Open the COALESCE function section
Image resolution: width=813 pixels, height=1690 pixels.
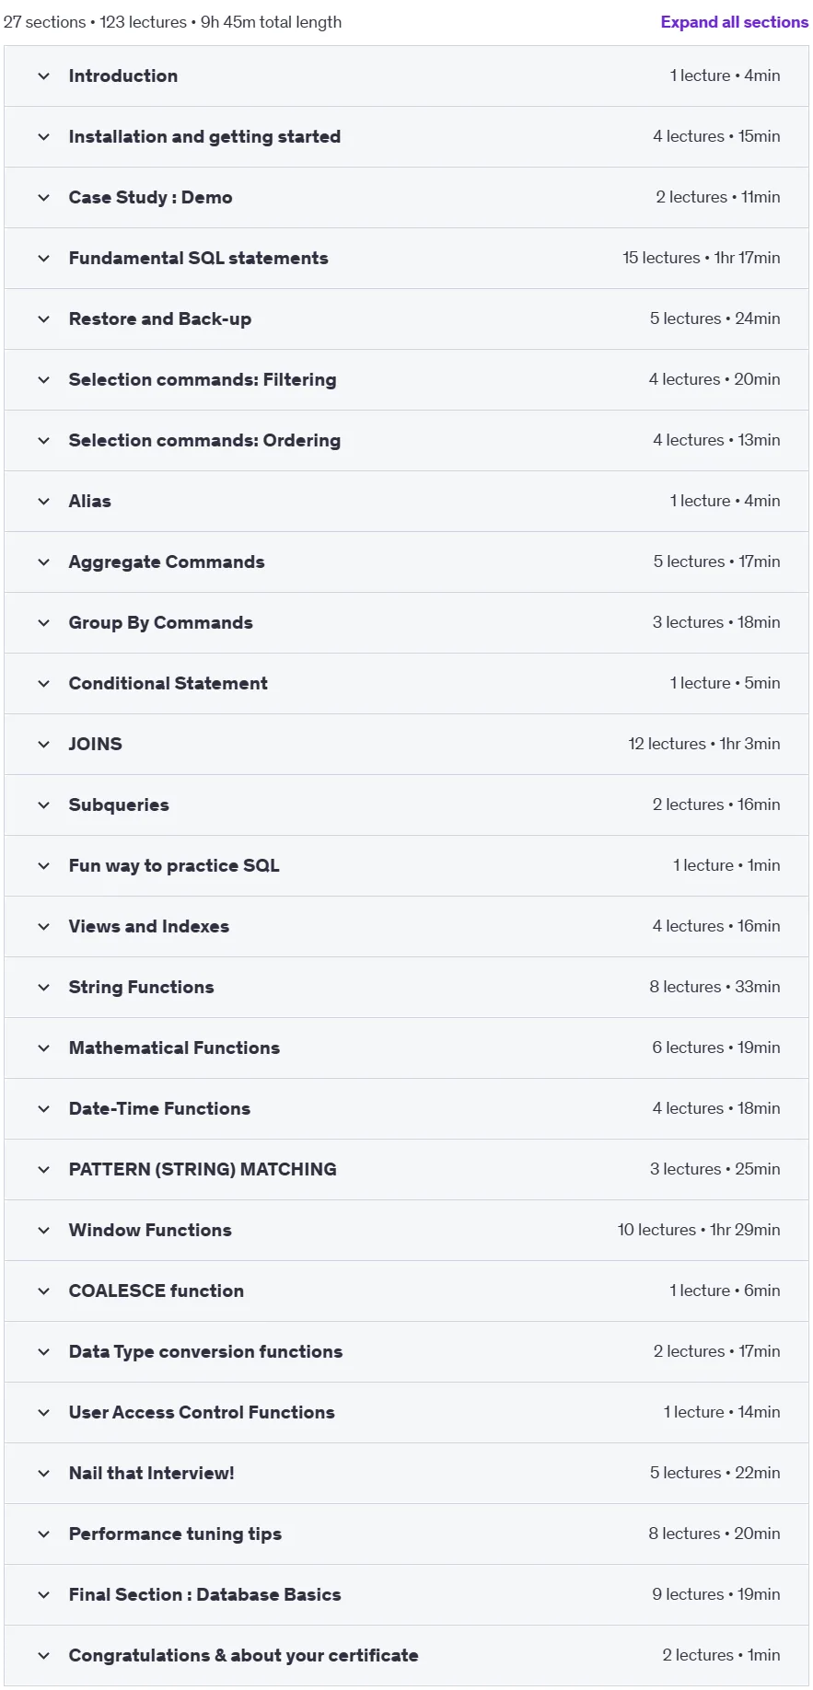[406, 1291]
